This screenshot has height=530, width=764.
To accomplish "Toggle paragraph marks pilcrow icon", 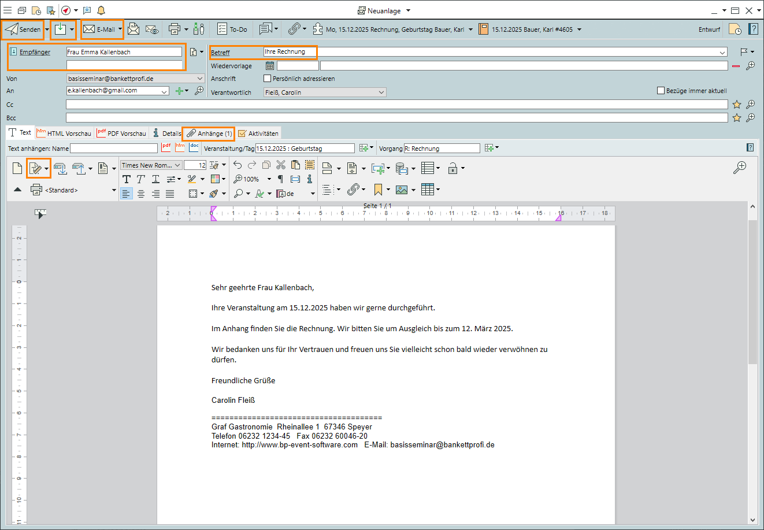I will coord(280,179).
